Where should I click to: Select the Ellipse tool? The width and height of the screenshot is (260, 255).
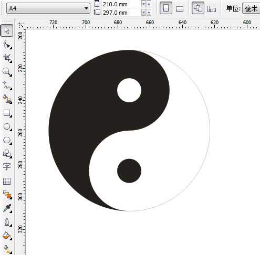point(7,126)
